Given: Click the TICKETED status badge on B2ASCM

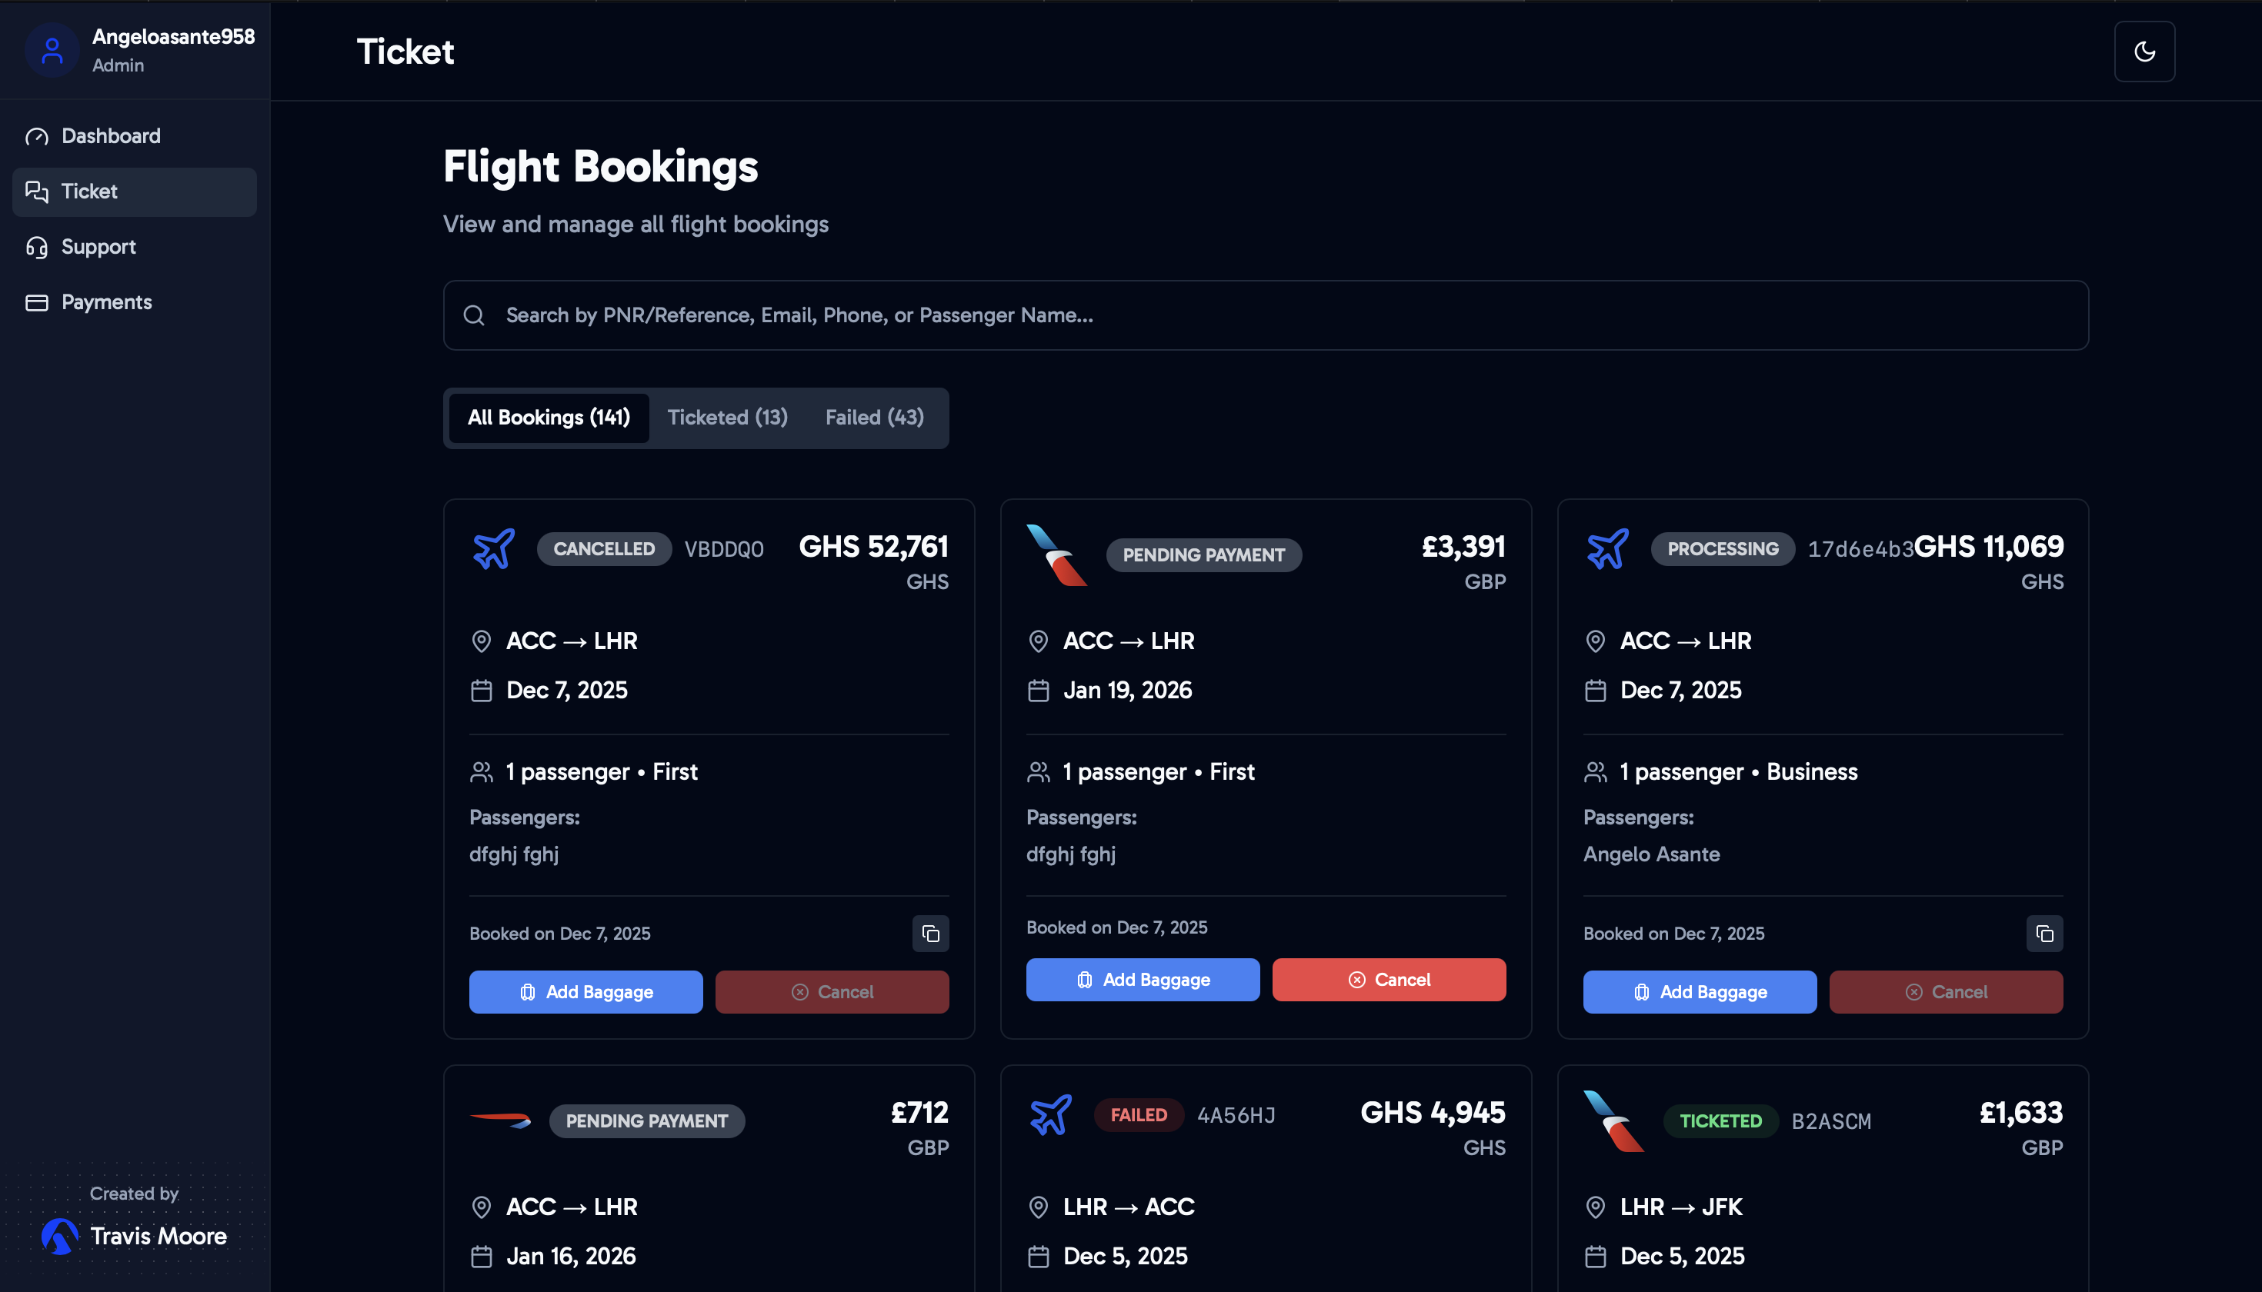Looking at the screenshot, I should (x=1720, y=1121).
